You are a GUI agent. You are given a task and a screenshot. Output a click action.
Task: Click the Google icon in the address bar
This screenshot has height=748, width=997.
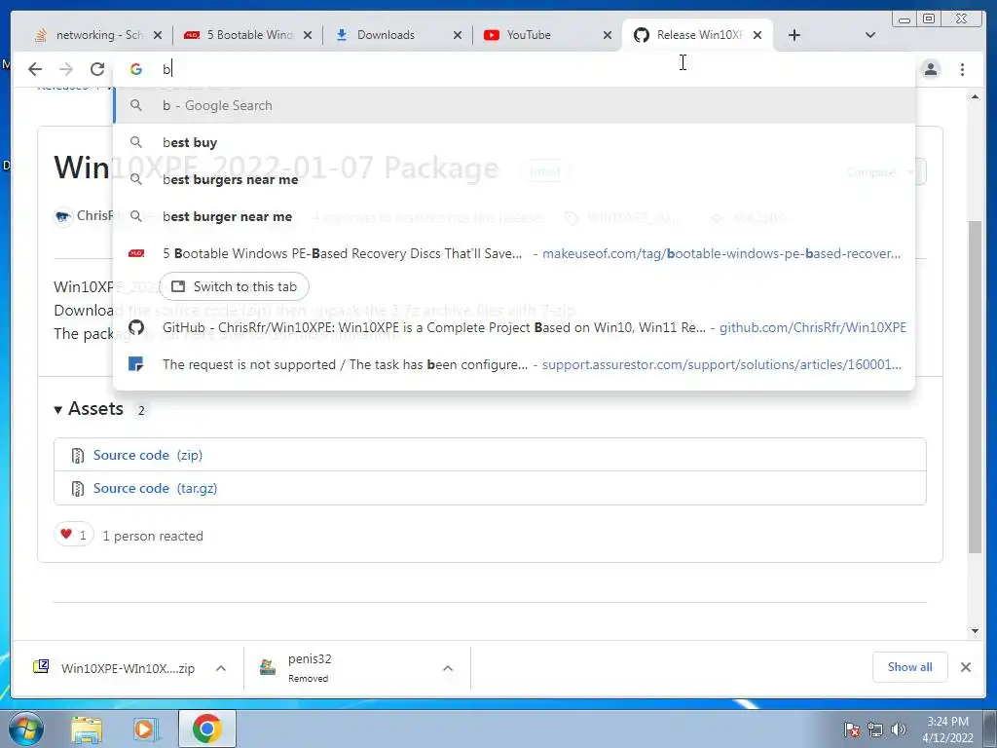136,69
